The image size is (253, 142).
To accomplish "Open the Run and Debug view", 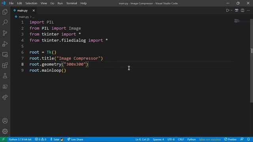I will pyautogui.click(x=5, y=44).
